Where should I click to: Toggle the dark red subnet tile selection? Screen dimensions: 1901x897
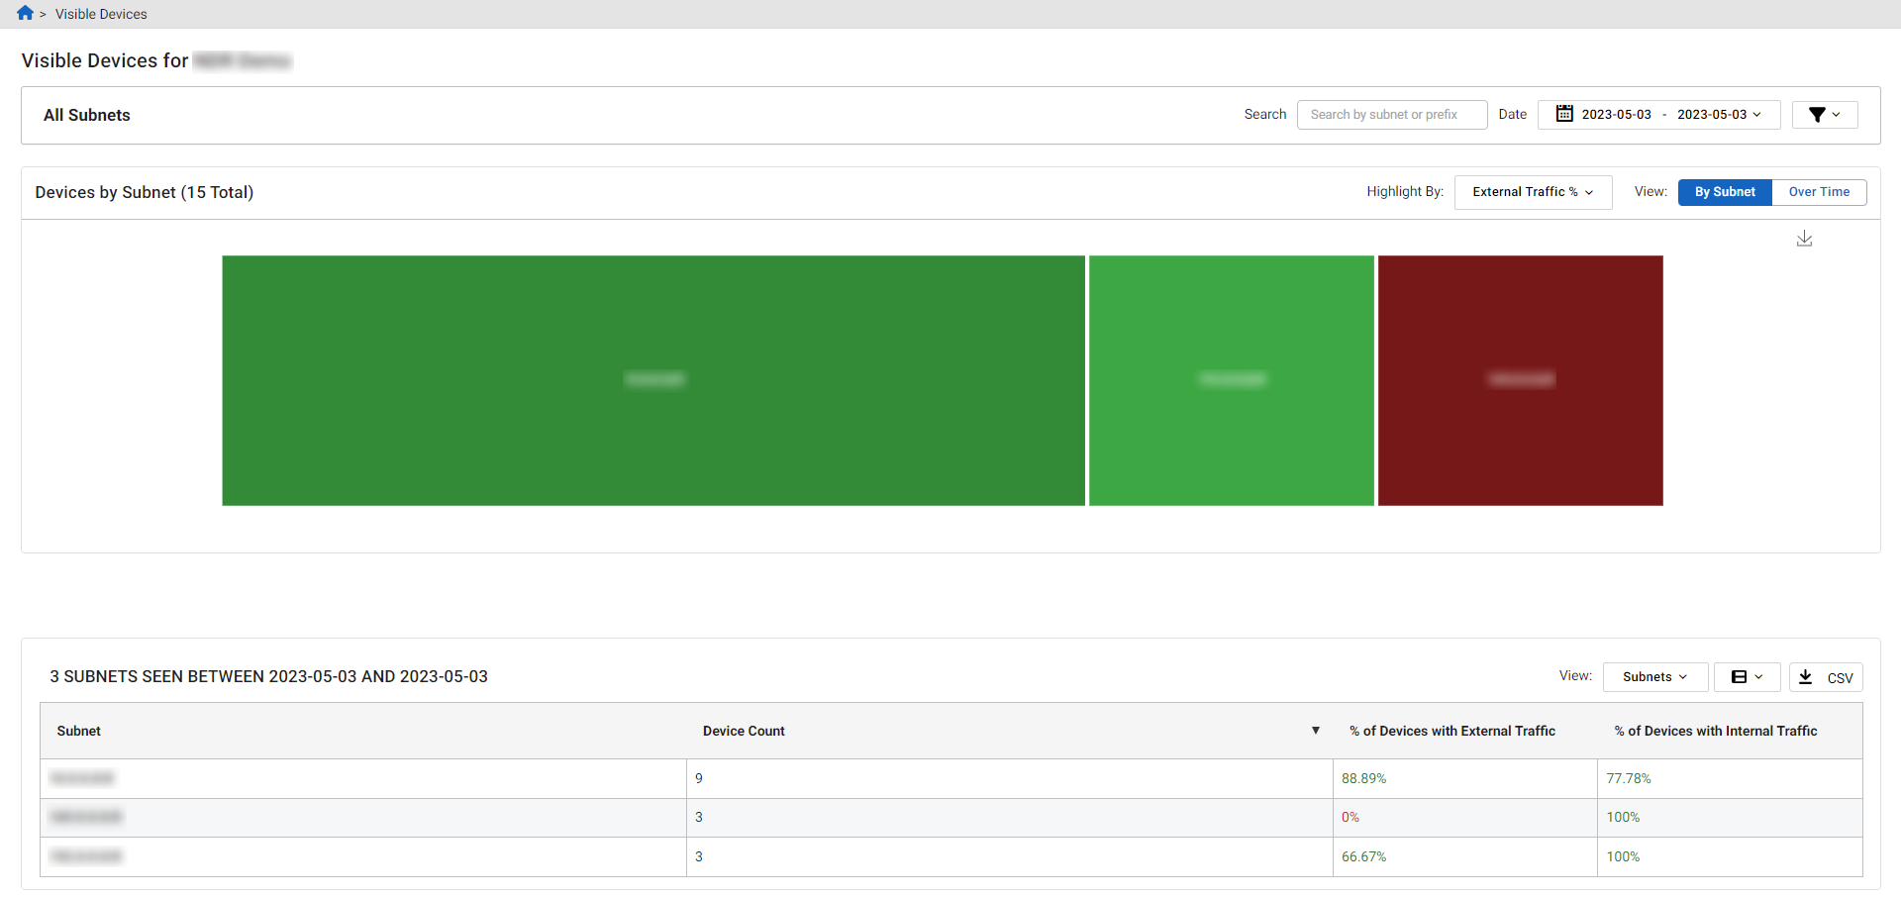[x=1520, y=379]
